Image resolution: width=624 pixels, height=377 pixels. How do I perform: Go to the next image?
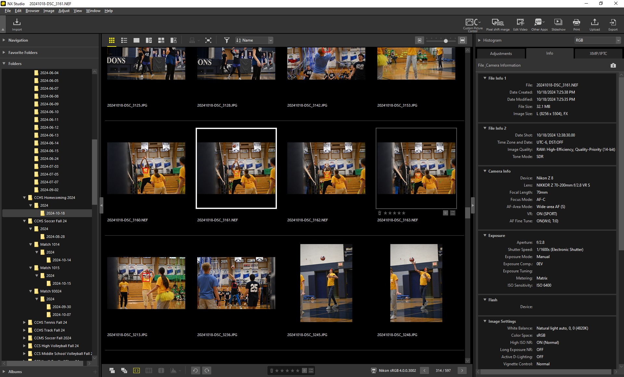[462, 370]
